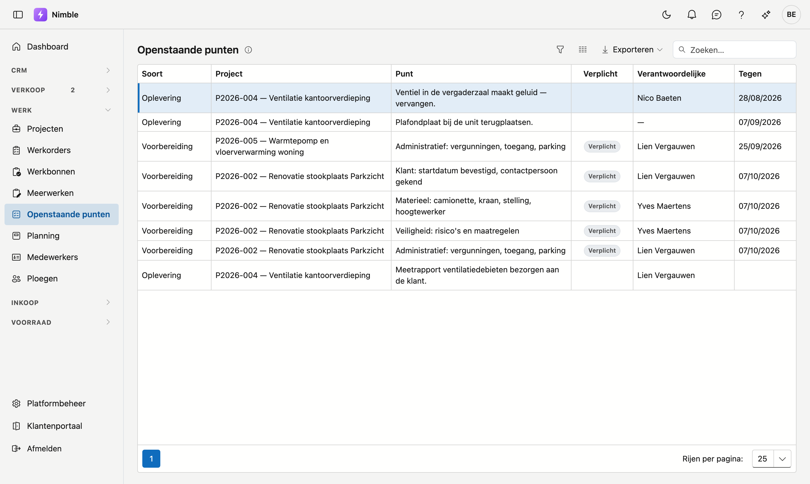Click the Meerwerken sidebar icon

point(16,193)
